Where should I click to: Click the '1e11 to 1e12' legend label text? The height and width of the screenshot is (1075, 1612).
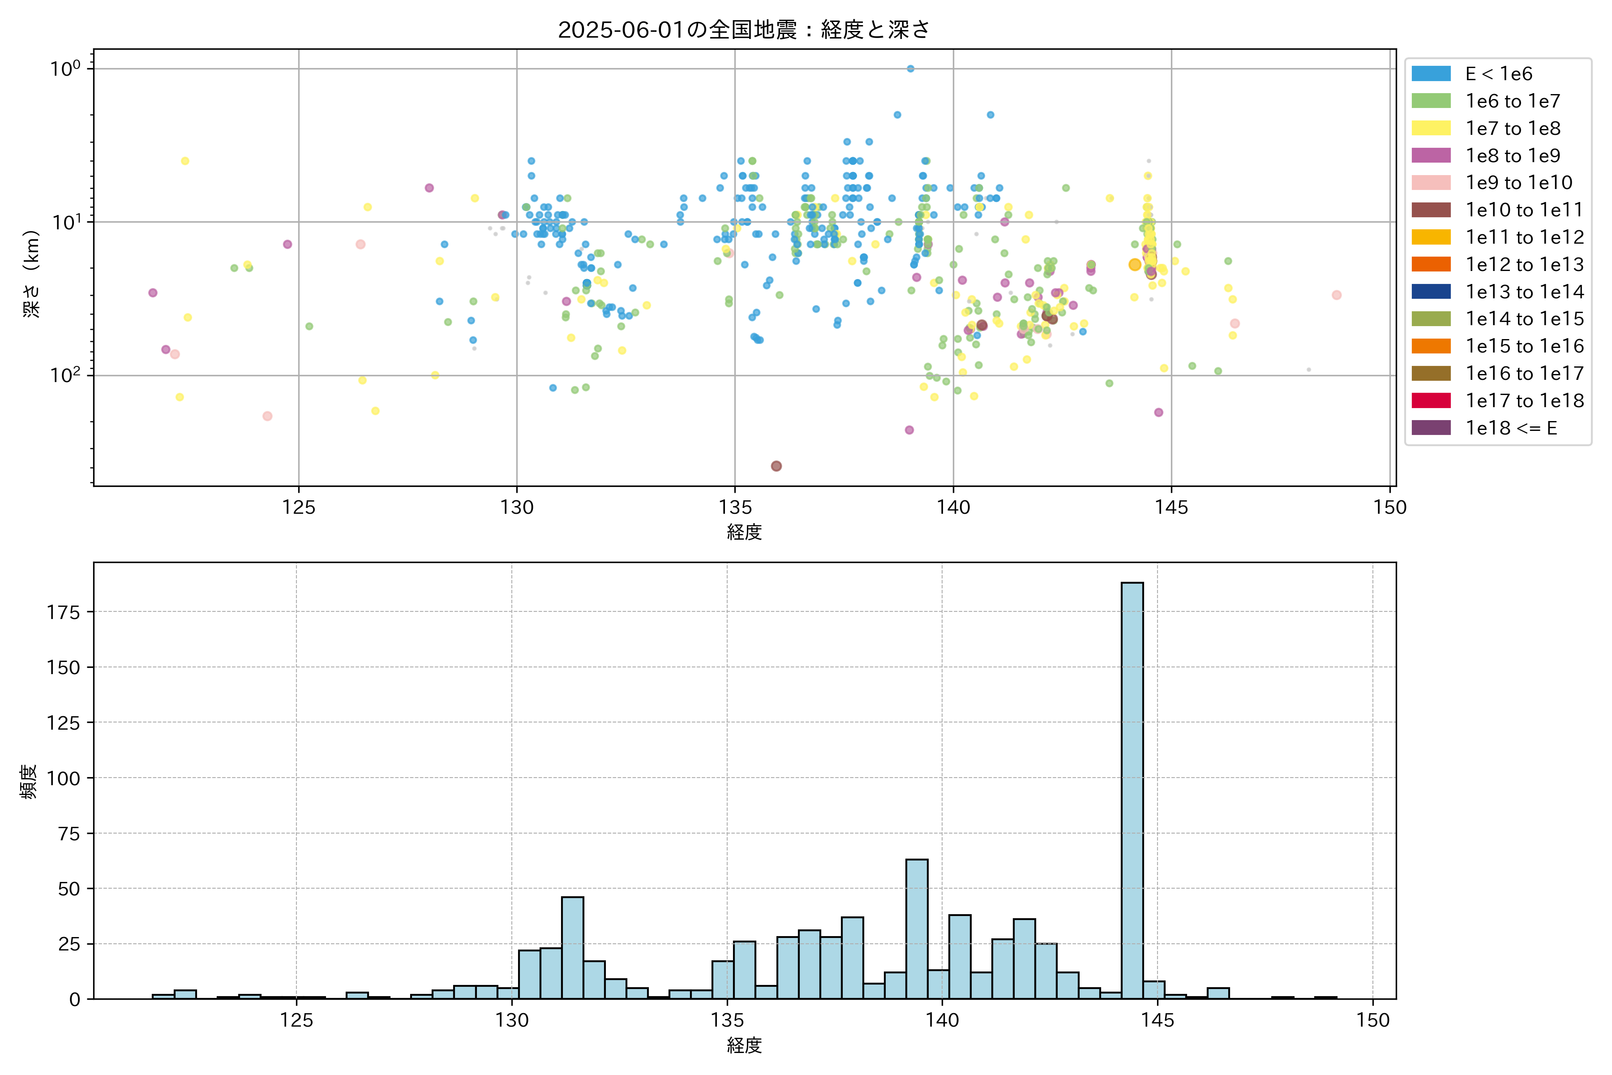pos(1524,237)
